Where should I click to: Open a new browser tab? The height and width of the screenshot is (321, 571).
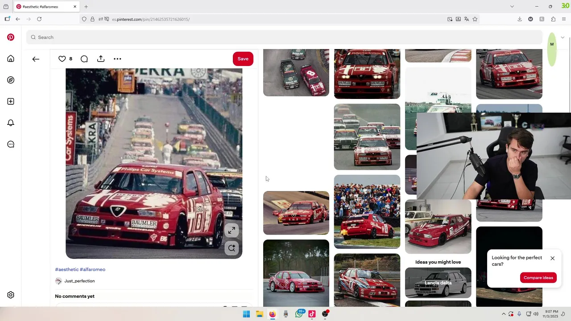86,7
